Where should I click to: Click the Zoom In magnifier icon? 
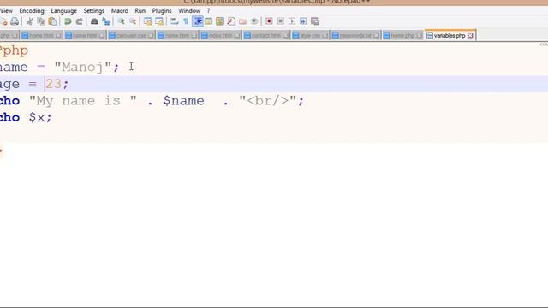coord(121,21)
